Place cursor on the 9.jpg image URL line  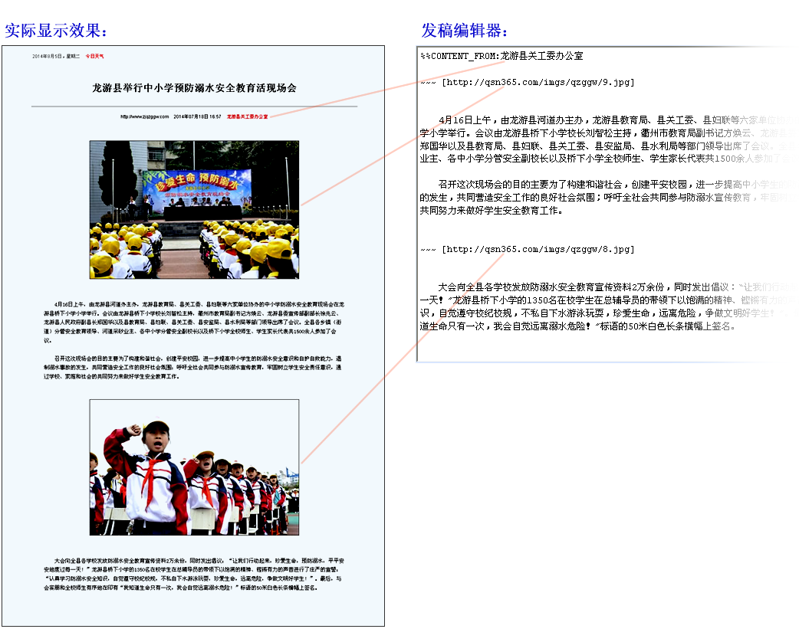[x=528, y=82]
